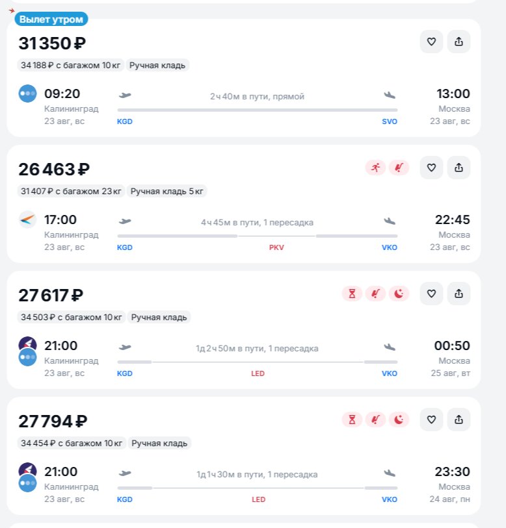
Task: Click the short transfer running-man badge
Action: (x=375, y=168)
